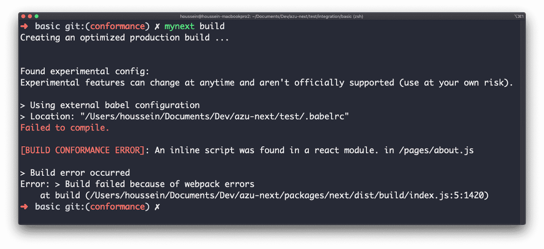Image resolution: width=544 pixels, height=249 pixels.
Task: Click the conformance branch name on the first line
Action: pyautogui.click(x=118, y=26)
